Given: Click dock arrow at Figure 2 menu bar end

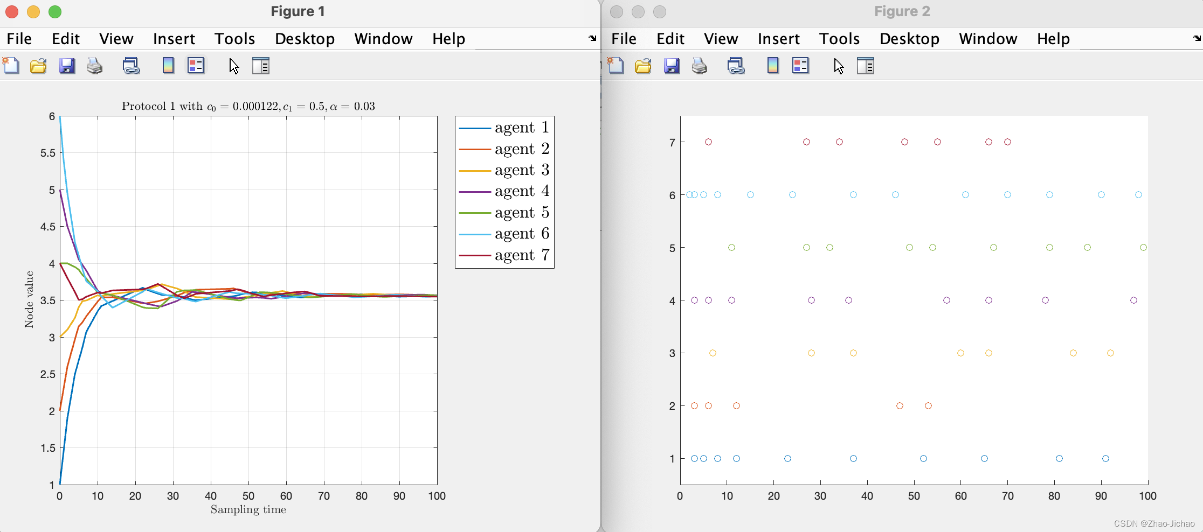Looking at the screenshot, I should coord(1197,38).
